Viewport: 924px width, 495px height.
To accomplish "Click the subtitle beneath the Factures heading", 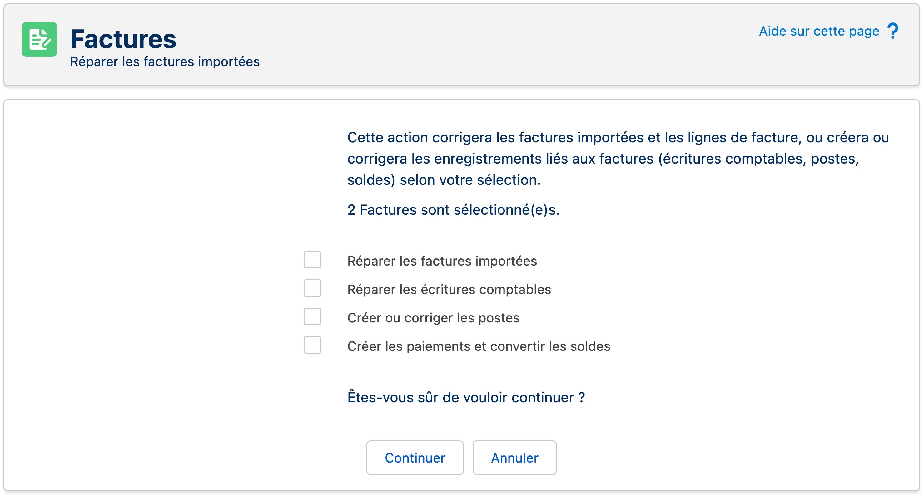I will (x=165, y=62).
